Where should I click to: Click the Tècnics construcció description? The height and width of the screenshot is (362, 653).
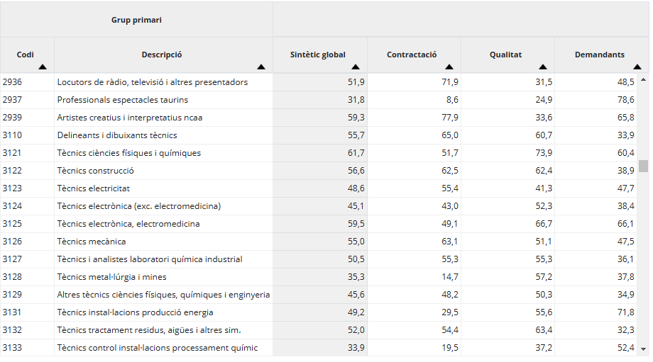click(x=96, y=171)
